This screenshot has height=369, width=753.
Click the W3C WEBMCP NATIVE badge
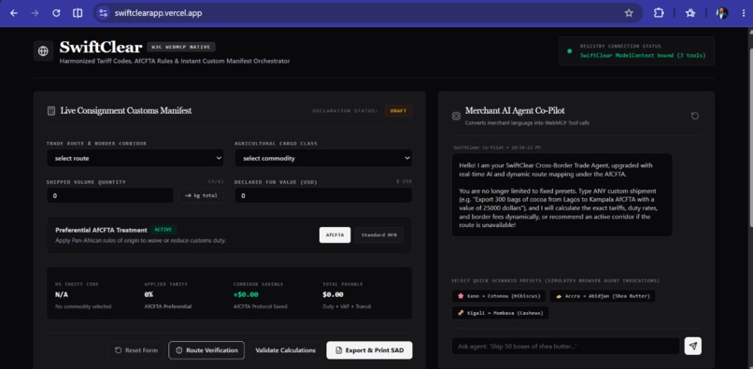pyautogui.click(x=181, y=47)
